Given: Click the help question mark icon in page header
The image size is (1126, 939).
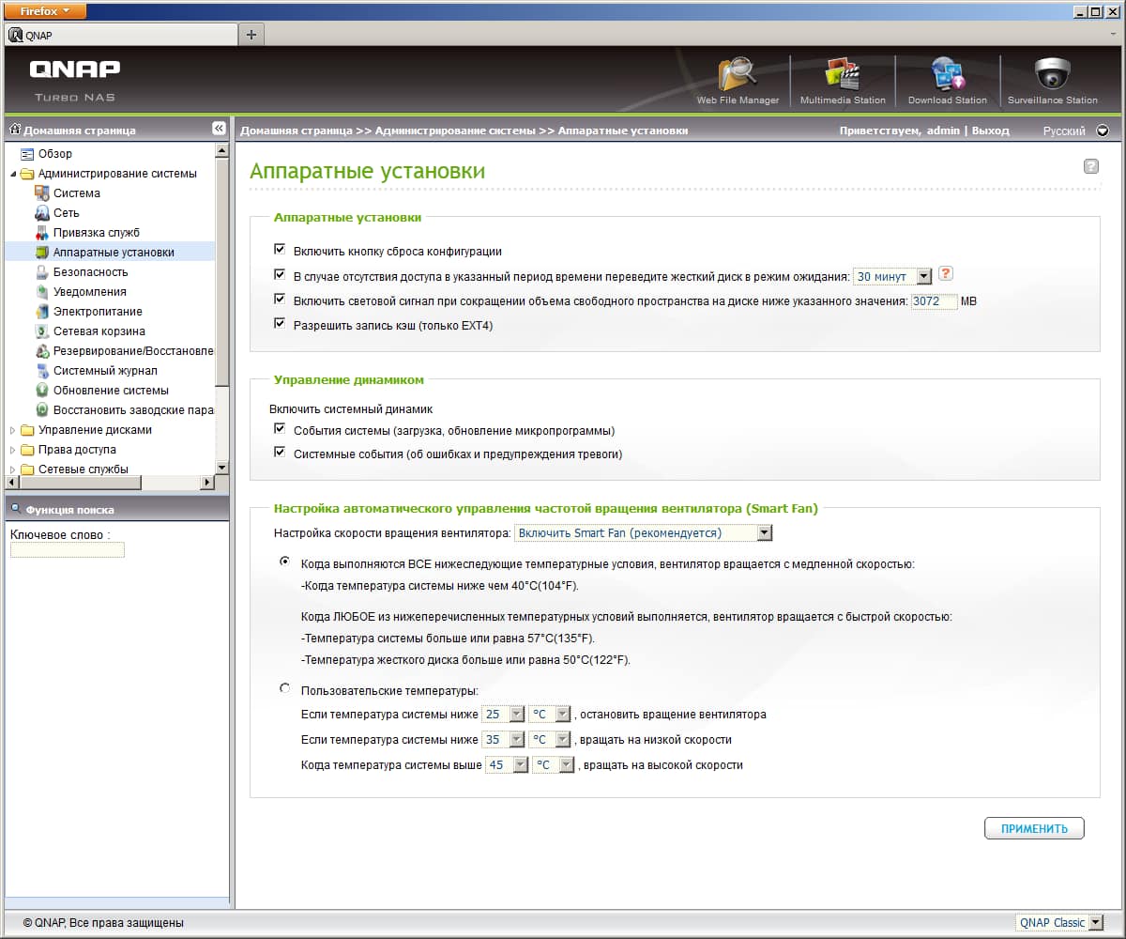Looking at the screenshot, I should (x=1091, y=166).
